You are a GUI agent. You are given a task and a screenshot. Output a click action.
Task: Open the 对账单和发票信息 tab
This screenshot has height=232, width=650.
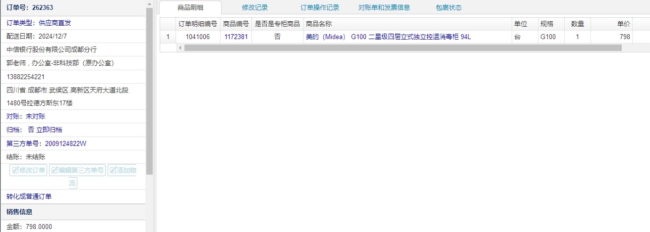384,7
